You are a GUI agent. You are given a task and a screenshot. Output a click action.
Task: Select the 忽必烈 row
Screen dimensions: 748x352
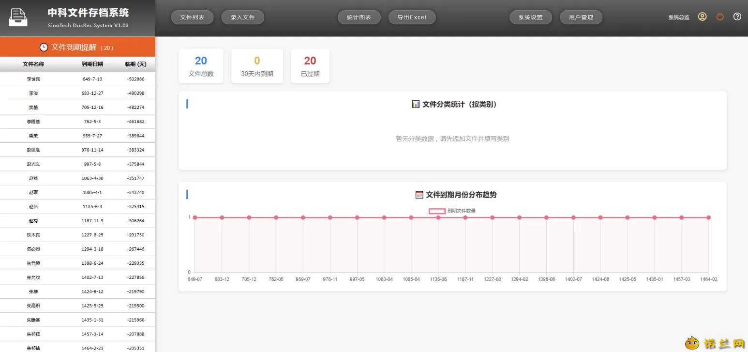pos(77,249)
